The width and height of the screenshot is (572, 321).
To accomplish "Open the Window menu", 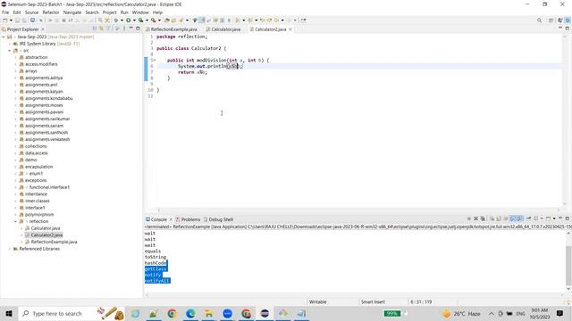I will (x=140, y=12).
